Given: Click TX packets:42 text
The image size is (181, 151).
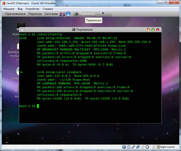Looking at the screenshot, I should [x=48, y=57].
